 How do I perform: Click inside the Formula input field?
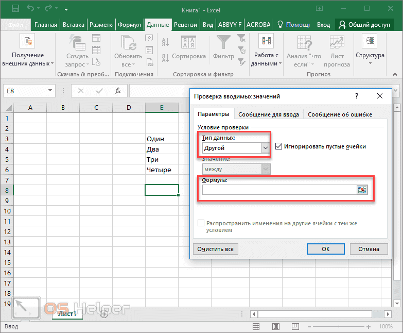279,190
